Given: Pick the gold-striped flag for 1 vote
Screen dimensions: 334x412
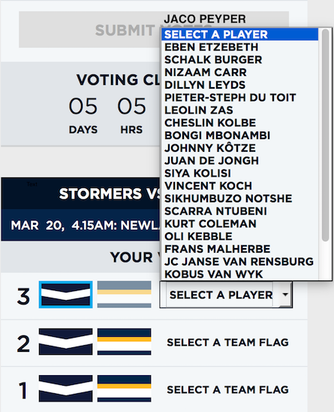Looking at the screenshot, I should click(124, 389).
